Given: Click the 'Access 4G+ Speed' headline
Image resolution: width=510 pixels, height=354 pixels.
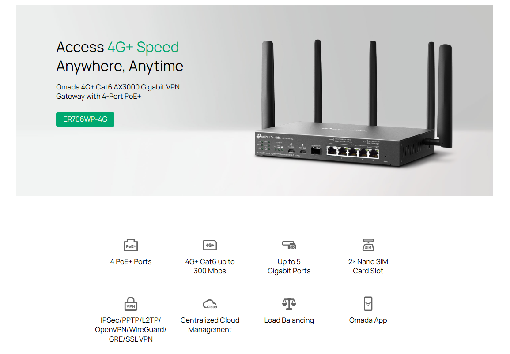Looking at the screenshot, I should tap(117, 47).
